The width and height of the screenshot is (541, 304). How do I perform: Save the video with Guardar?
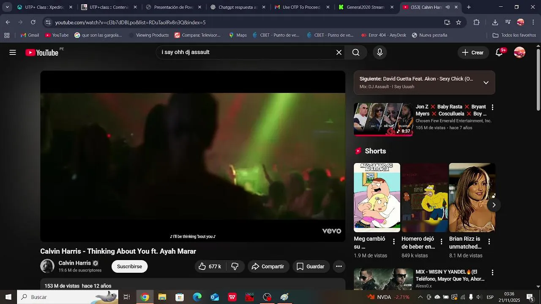311,266
